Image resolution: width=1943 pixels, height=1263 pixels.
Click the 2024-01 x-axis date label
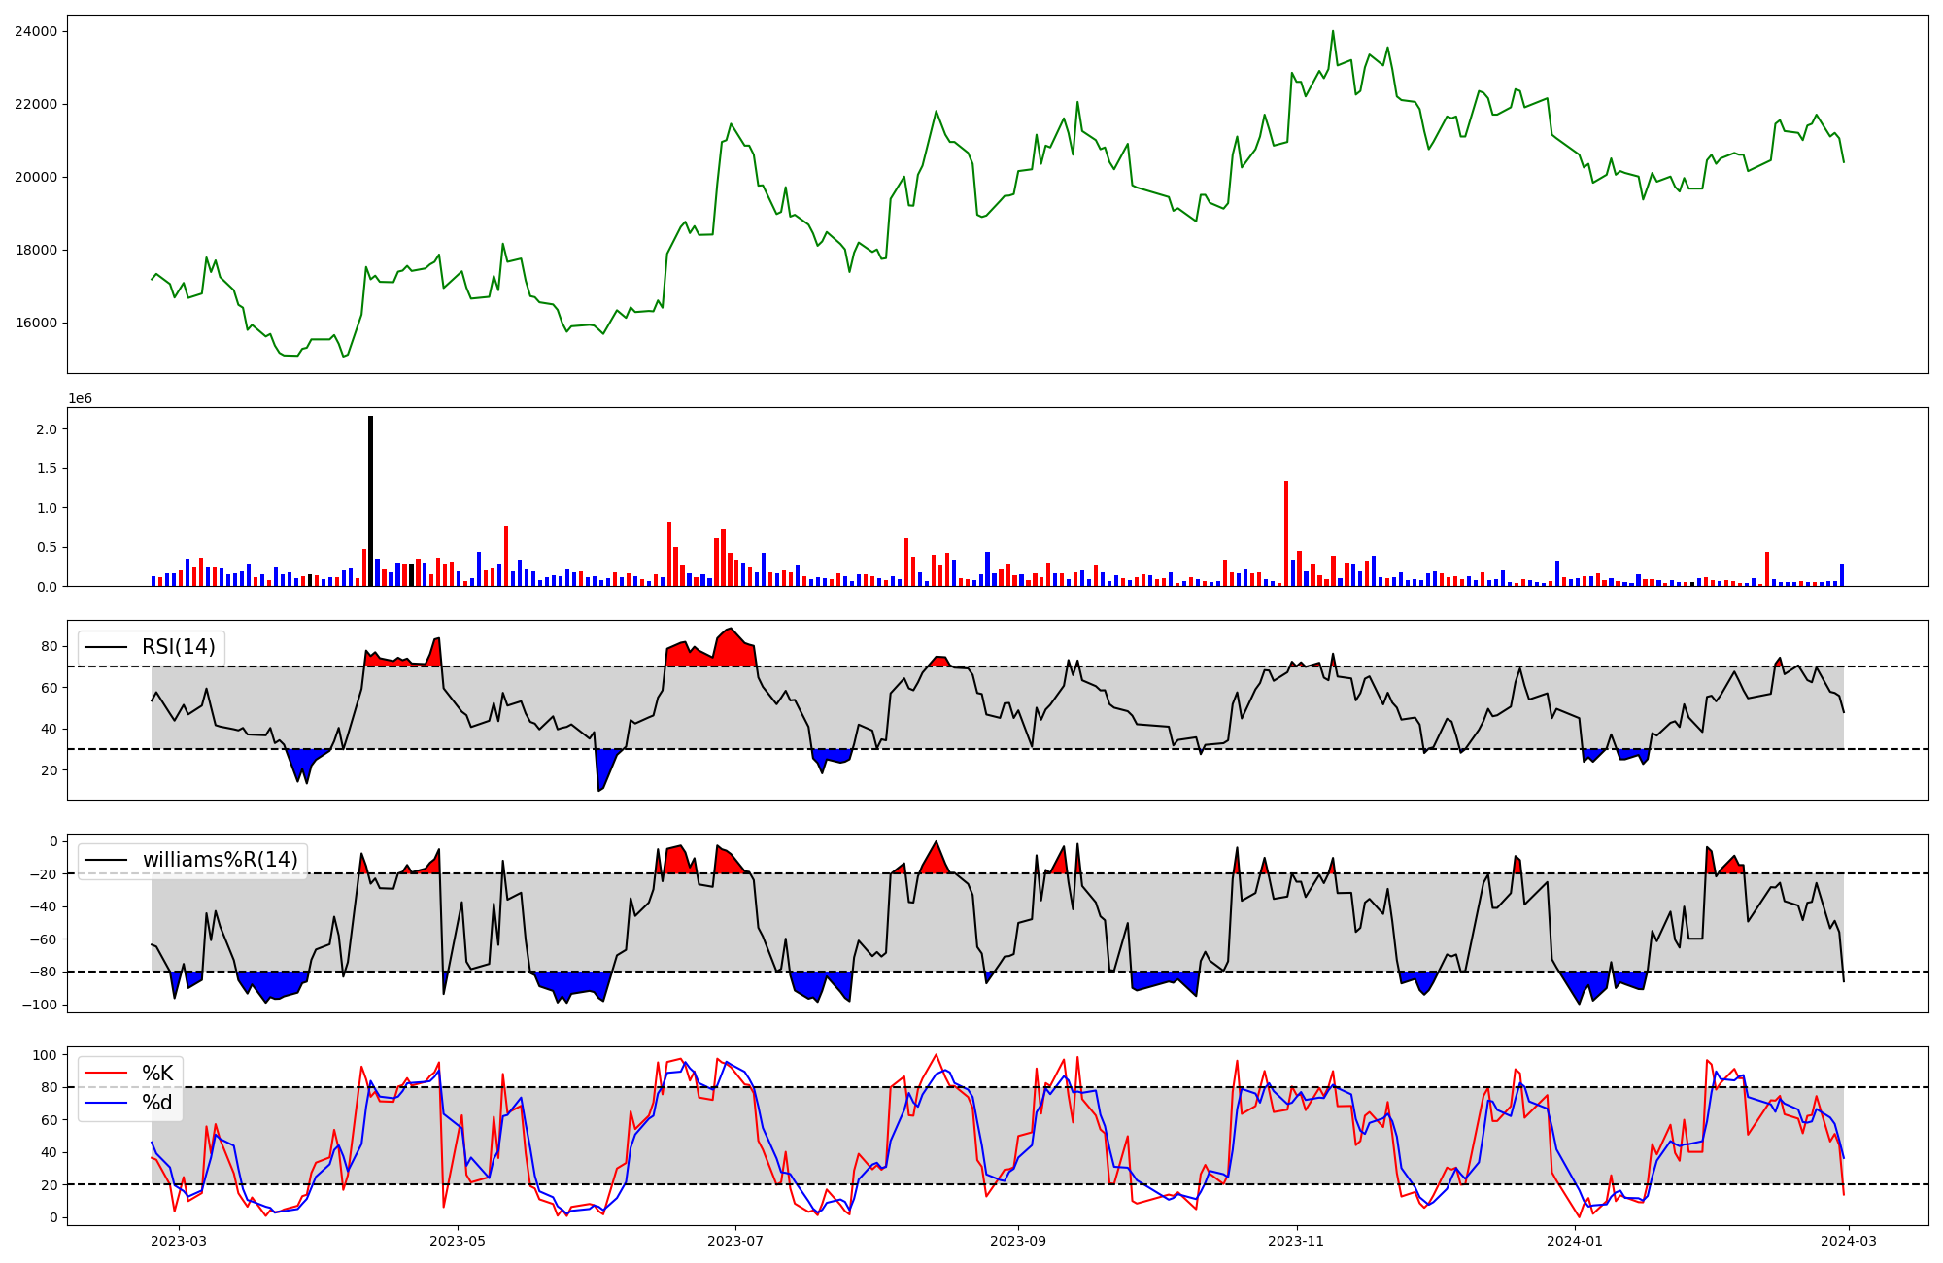coord(1574,1241)
